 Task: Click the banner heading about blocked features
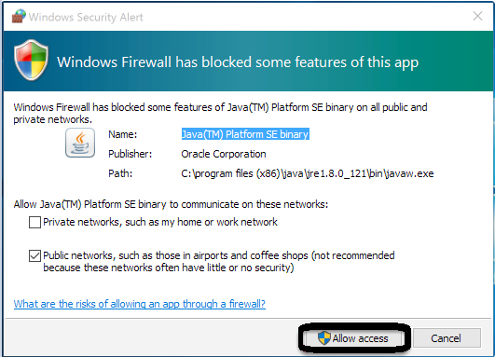pos(238,62)
